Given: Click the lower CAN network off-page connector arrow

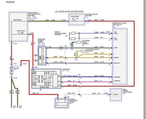Looking at the screenshot, I should pyautogui.click(x=73, y=39).
